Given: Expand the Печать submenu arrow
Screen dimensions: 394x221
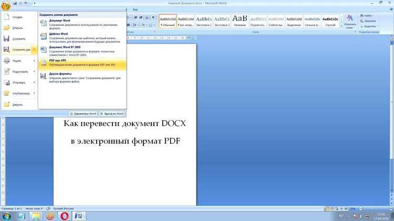Looking at the screenshot, I should click(x=34, y=61).
